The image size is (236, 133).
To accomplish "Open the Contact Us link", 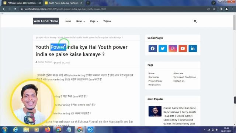I will click(x=179, y=81).
